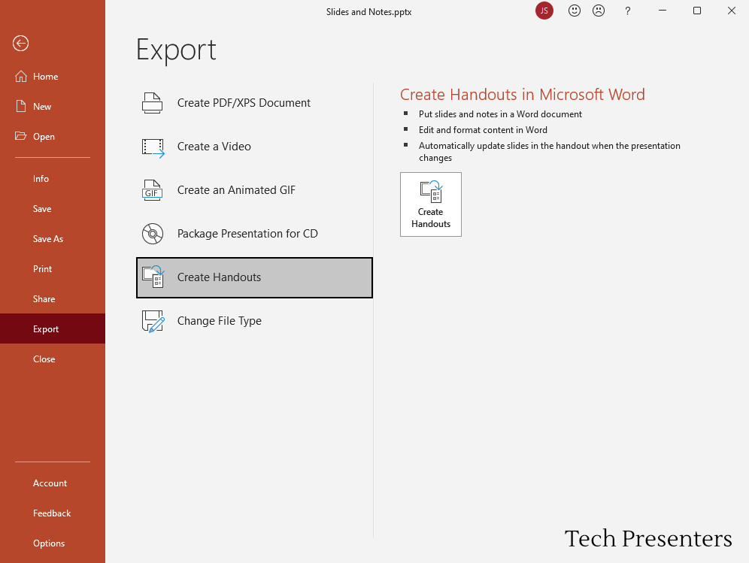Click the 'Automatically update slides' bullet text
The height and width of the screenshot is (563, 749).
click(549, 152)
